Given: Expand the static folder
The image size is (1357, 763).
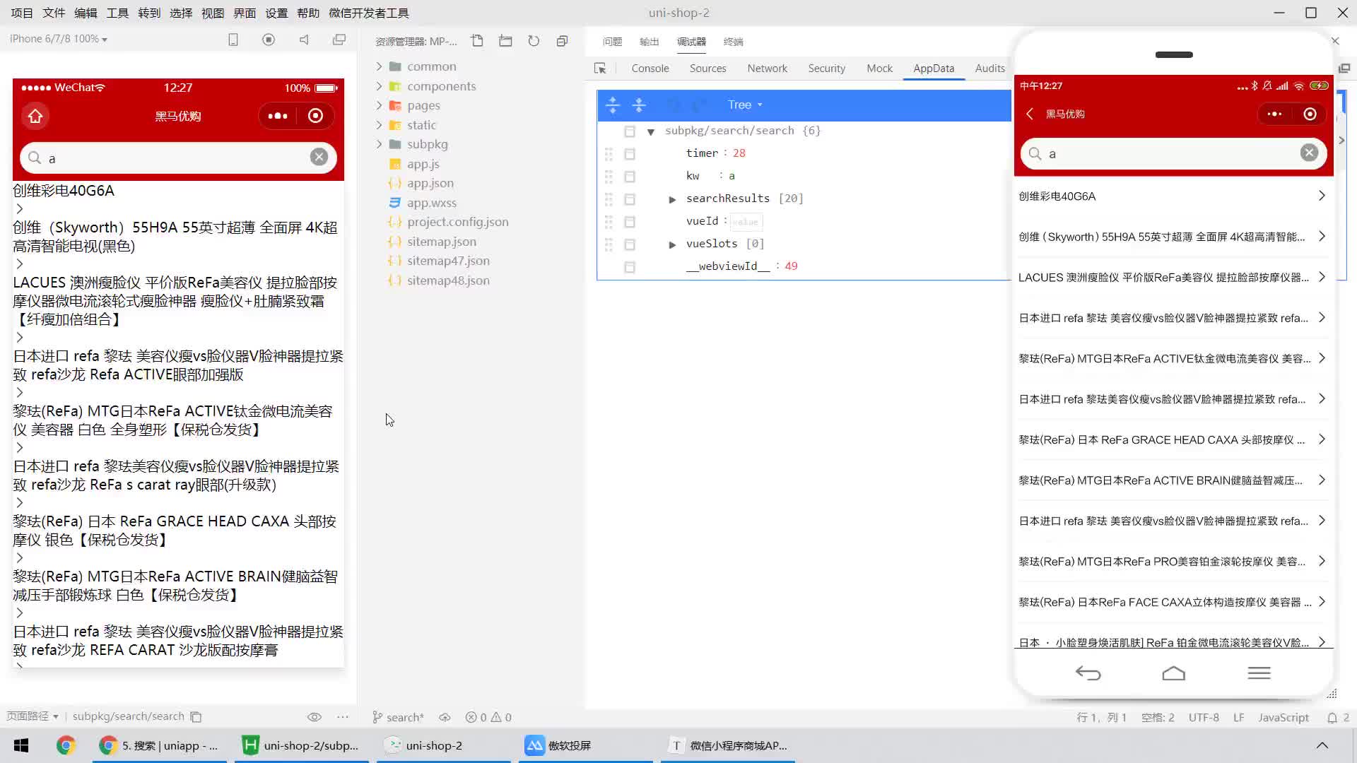Looking at the screenshot, I should pyautogui.click(x=379, y=125).
